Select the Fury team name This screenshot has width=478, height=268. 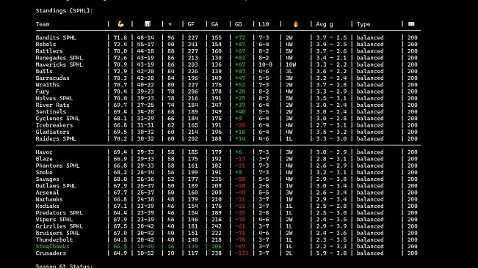coord(43,92)
